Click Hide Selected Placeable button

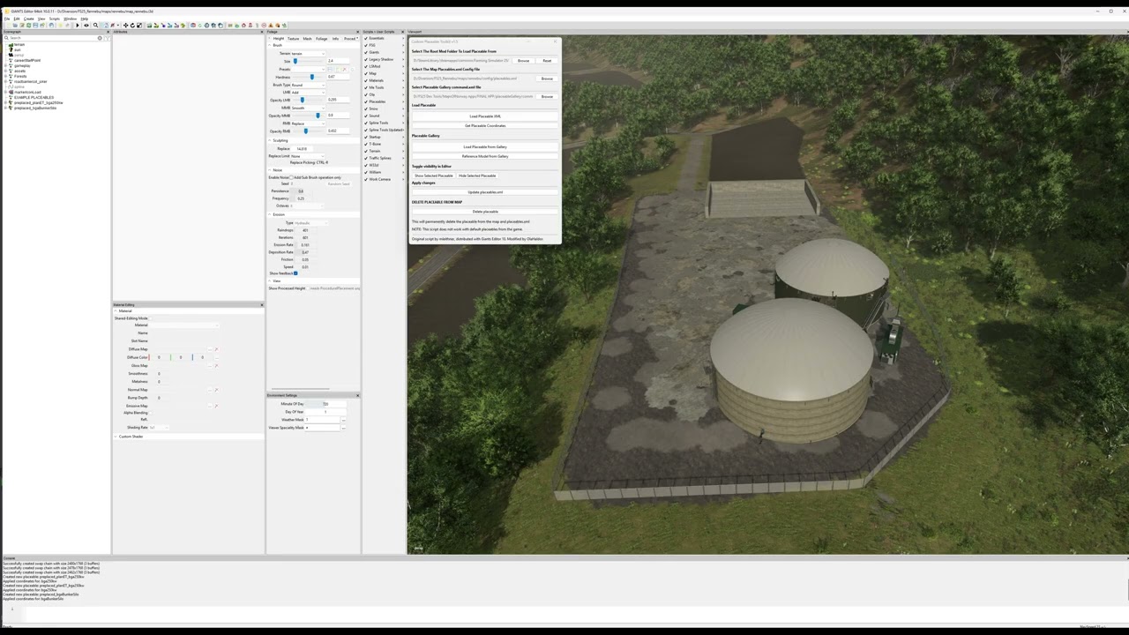point(477,176)
